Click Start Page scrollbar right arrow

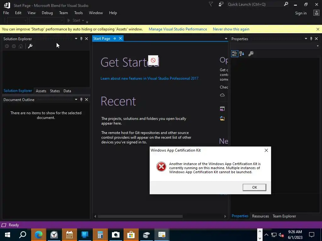pyautogui.click(x=225, y=216)
